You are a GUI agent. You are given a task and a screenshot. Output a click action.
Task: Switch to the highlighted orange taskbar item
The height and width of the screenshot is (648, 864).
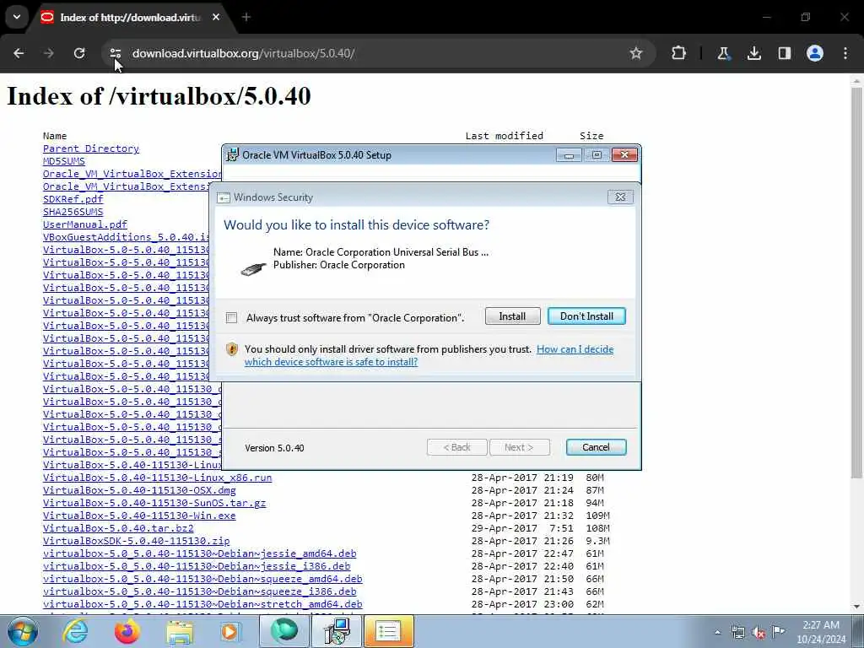pyautogui.click(x=388, y=631)
